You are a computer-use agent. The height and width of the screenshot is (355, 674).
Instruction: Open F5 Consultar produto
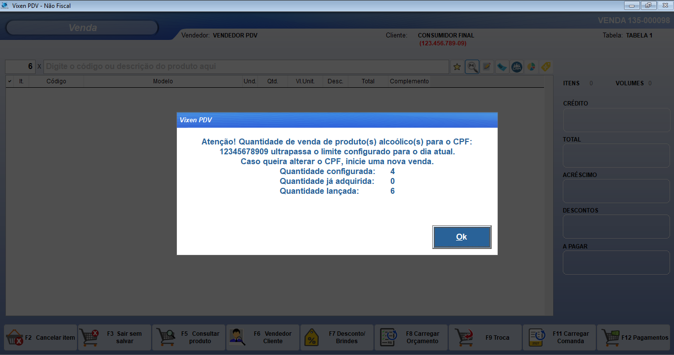point(189,338)
